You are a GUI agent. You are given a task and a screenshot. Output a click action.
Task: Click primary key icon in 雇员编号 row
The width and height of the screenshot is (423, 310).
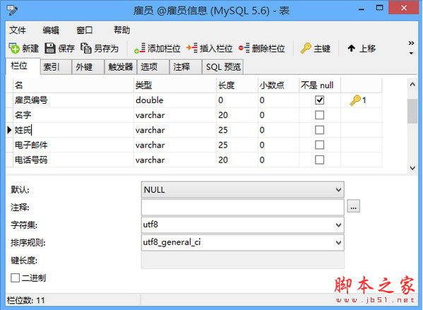tap(355, 100)
